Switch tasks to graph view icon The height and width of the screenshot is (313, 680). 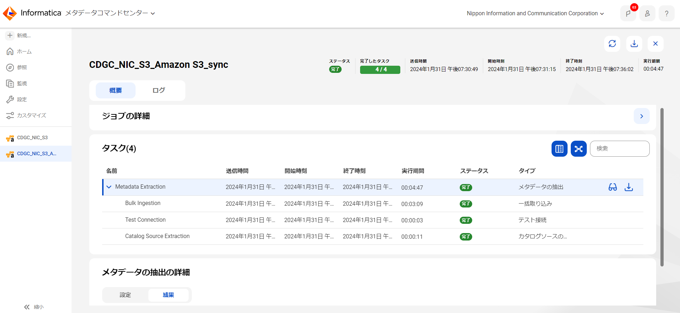coord(579,149)
